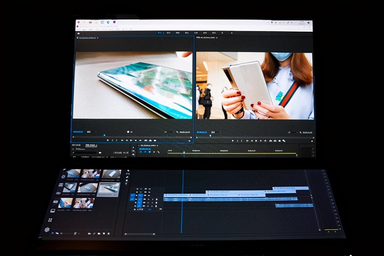Export frame from the Source monitor

(155, 140)
